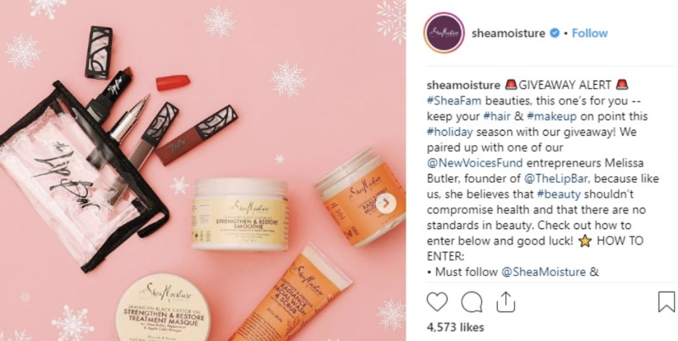Open the sheamoisture profile picture
The image size is (678, 341).
444,33
